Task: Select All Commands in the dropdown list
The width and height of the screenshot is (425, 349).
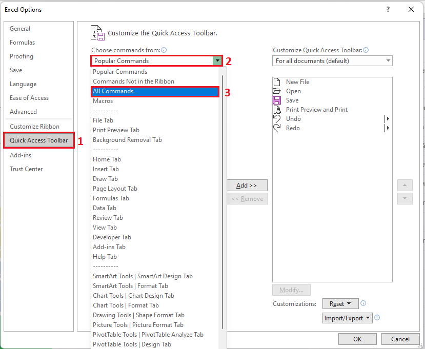Action: [155, 91]
